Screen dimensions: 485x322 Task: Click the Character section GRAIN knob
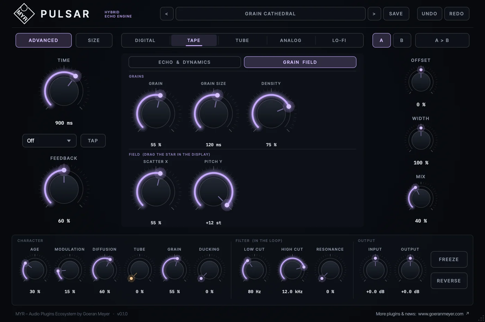pos(174,270)
